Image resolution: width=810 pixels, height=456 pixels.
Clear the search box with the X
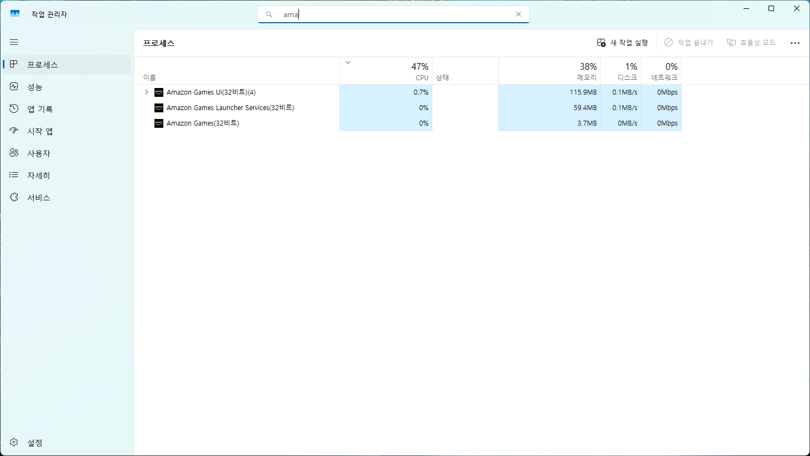[x=518, y=14]
